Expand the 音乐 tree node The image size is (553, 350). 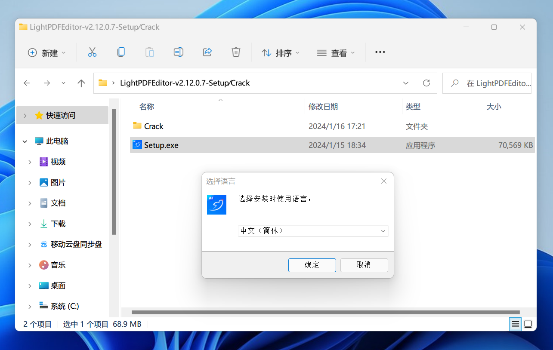coord(30,265)
